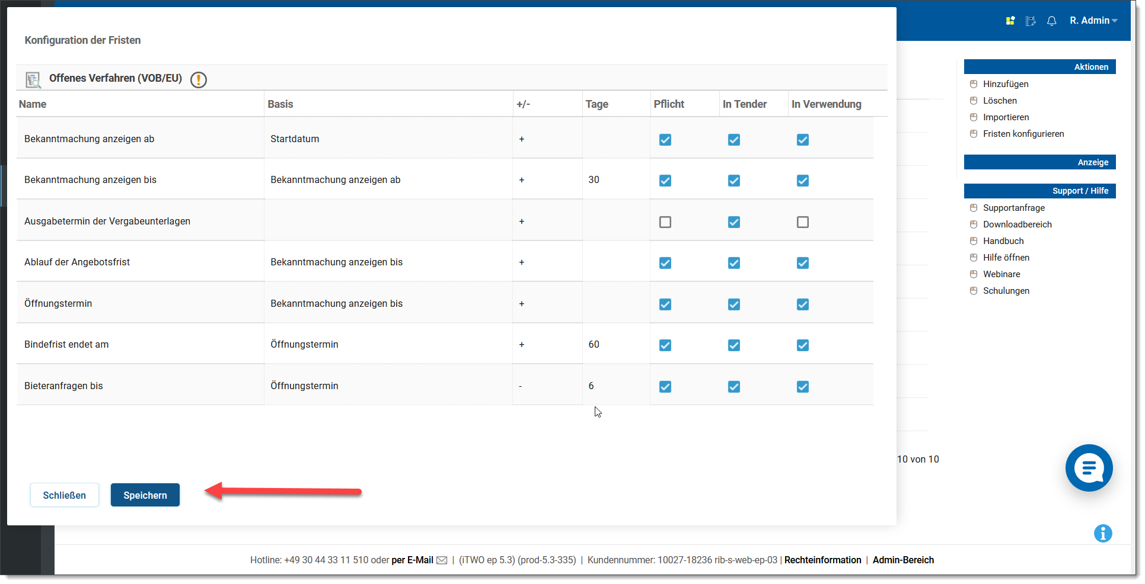Open the chat support bubble

pyautogui.click(x=1089, y=468)
